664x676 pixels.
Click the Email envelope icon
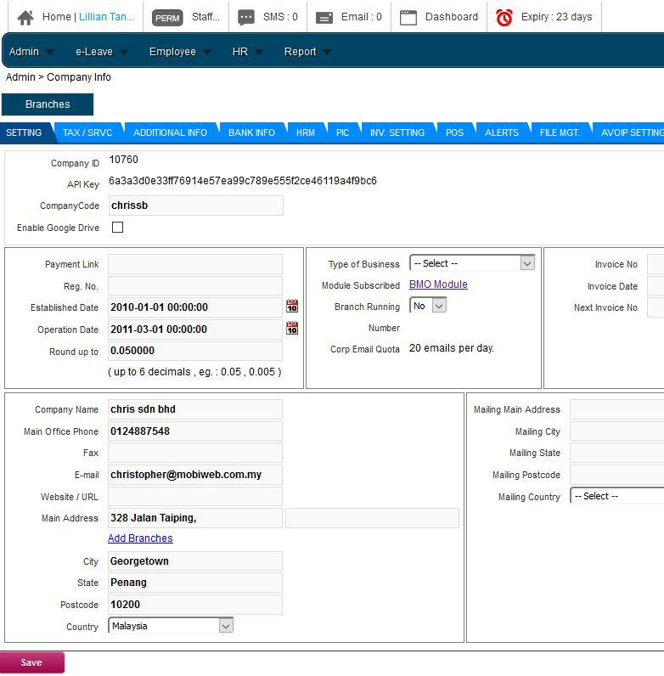324,18
